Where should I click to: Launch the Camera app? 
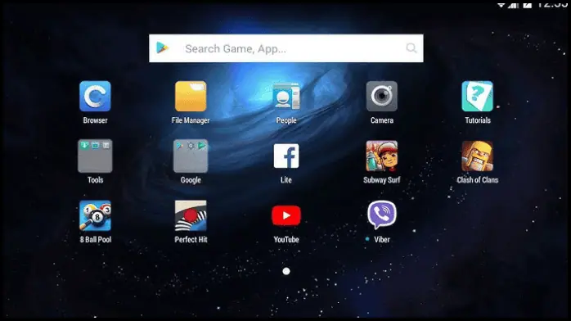click(382, 96)
